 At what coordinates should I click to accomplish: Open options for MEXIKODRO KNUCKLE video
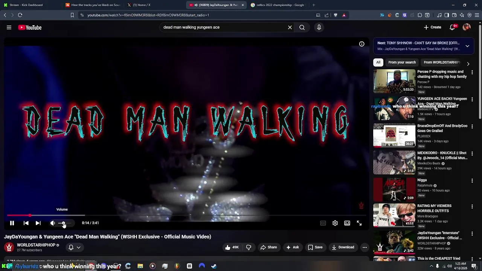pos(472,154)
